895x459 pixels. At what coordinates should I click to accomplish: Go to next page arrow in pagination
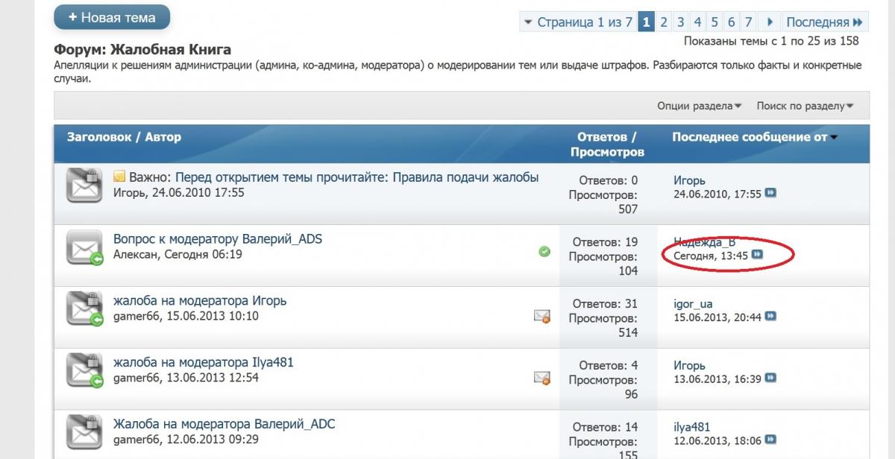click(769, 22)
